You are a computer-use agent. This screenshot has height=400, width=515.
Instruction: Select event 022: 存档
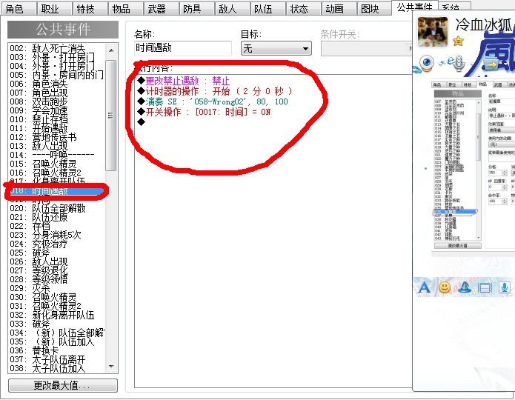point(56,226)
